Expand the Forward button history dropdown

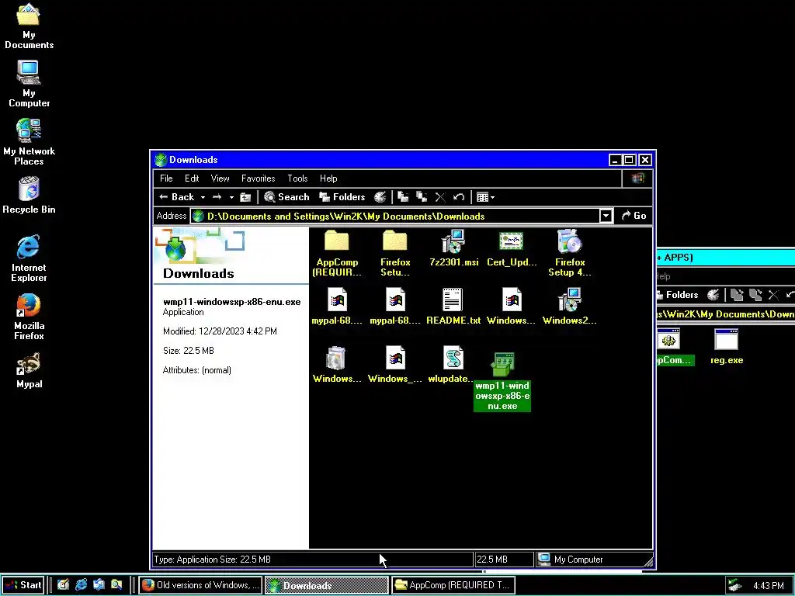click(x=231, y=197)
